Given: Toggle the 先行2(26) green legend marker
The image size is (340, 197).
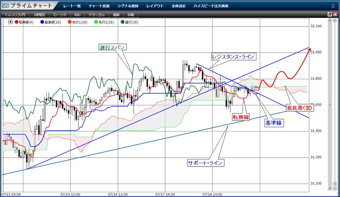Looking at the screenshot, I should coord(96,22).
